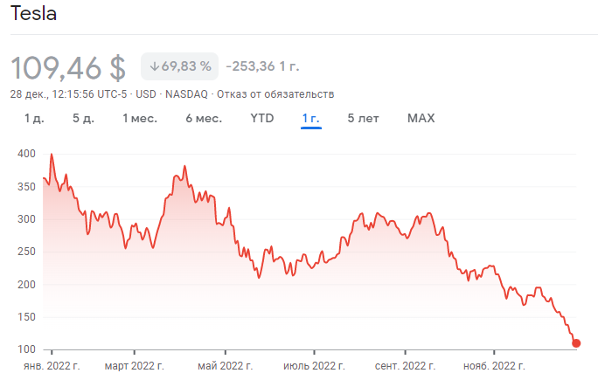Click the red current-price dot on chart
Screen dimensions: 598x387
pos(576,343)
